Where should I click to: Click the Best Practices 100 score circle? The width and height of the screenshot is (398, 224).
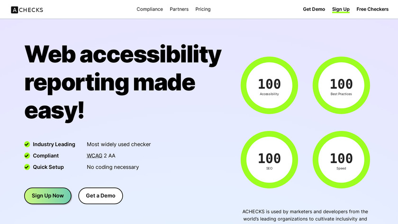click(341, 86)
